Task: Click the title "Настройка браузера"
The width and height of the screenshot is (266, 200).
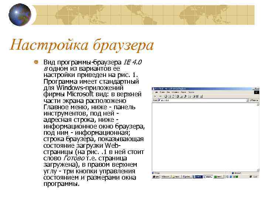Action: pos(82,45)
